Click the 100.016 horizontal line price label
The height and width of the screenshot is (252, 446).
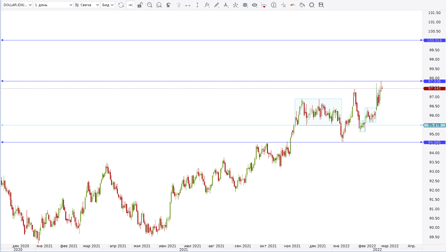434,40
